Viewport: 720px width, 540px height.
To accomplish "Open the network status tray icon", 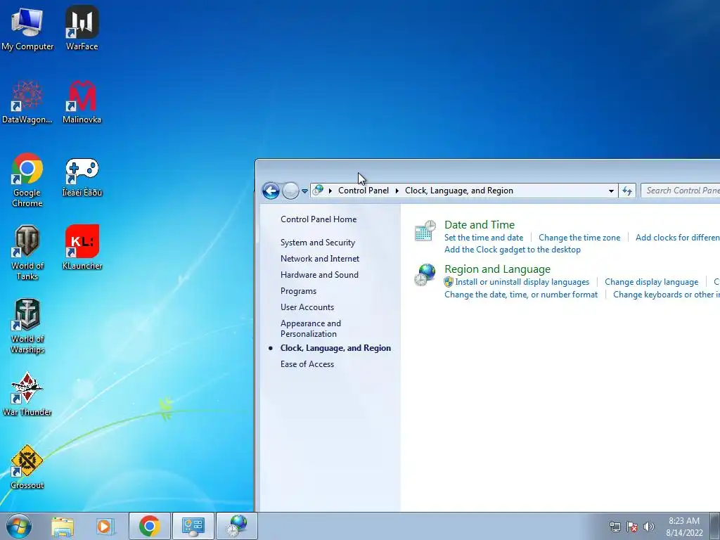I will tap(615, 527).
